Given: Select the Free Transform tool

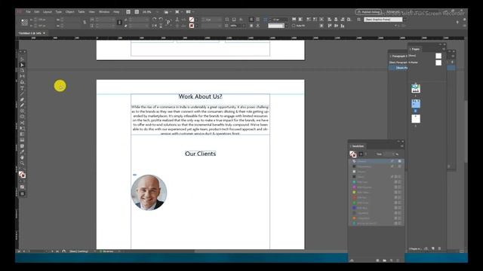Looking at the screenshot, I should (22, 128).
